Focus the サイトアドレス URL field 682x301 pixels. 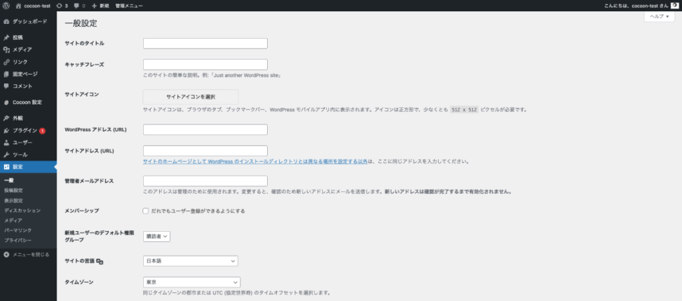pyautogui.click(x=205, y=150)
